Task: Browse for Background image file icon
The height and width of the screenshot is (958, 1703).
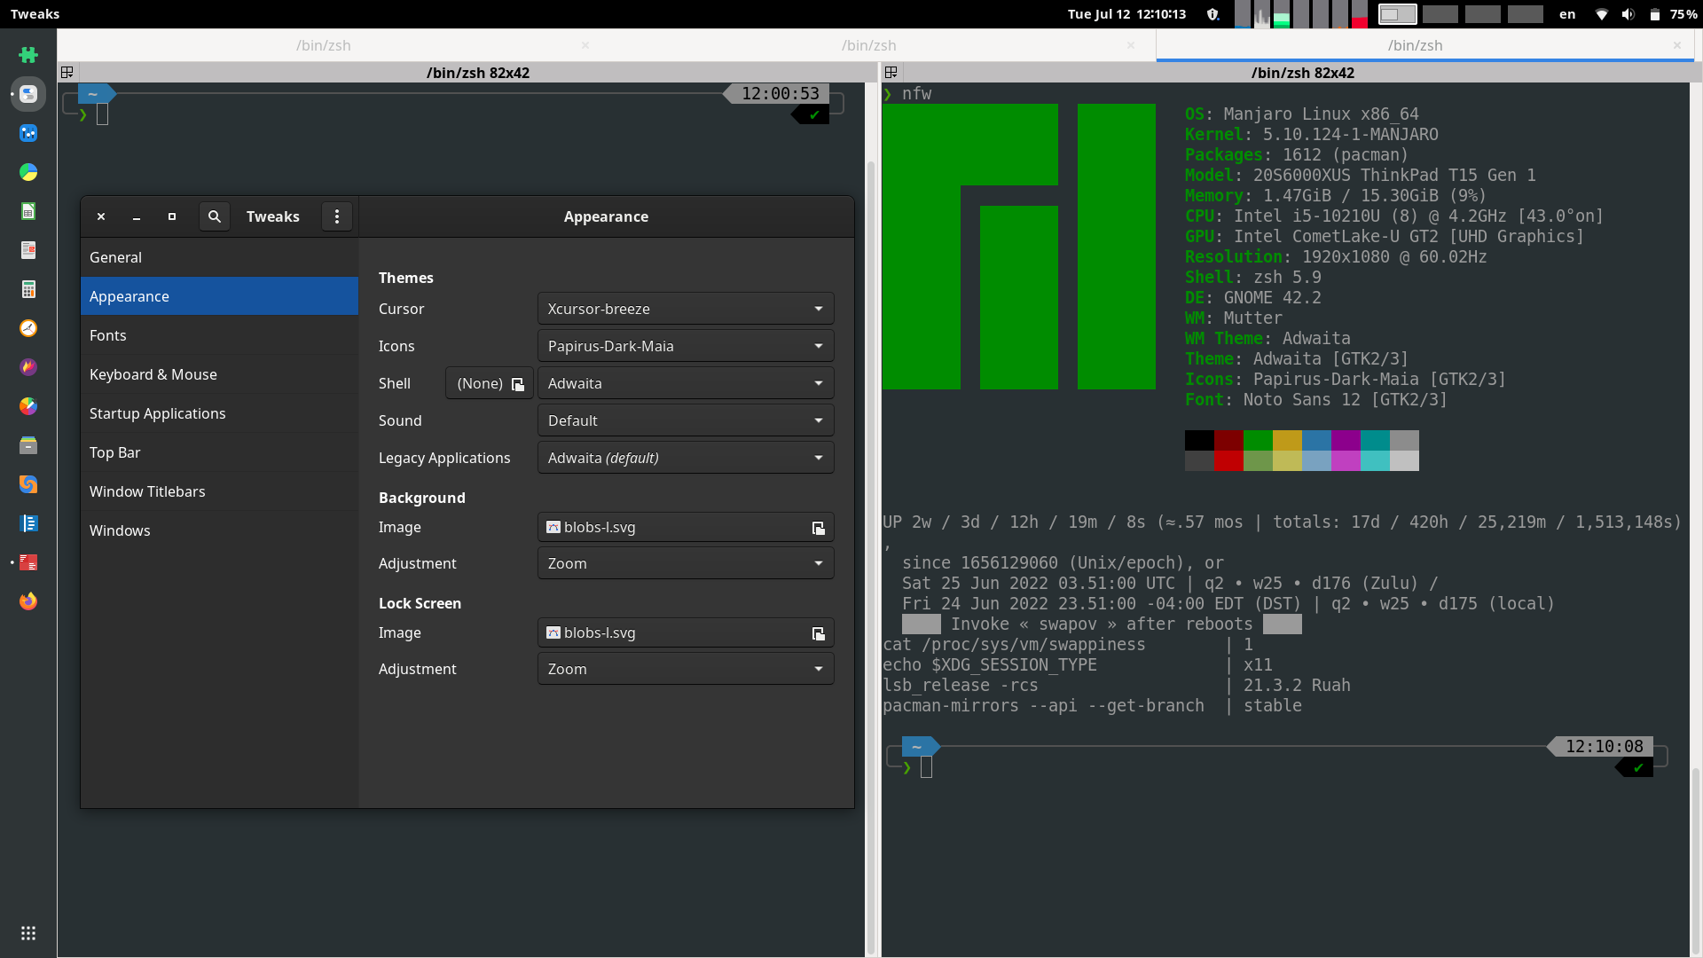Action: 818,528
